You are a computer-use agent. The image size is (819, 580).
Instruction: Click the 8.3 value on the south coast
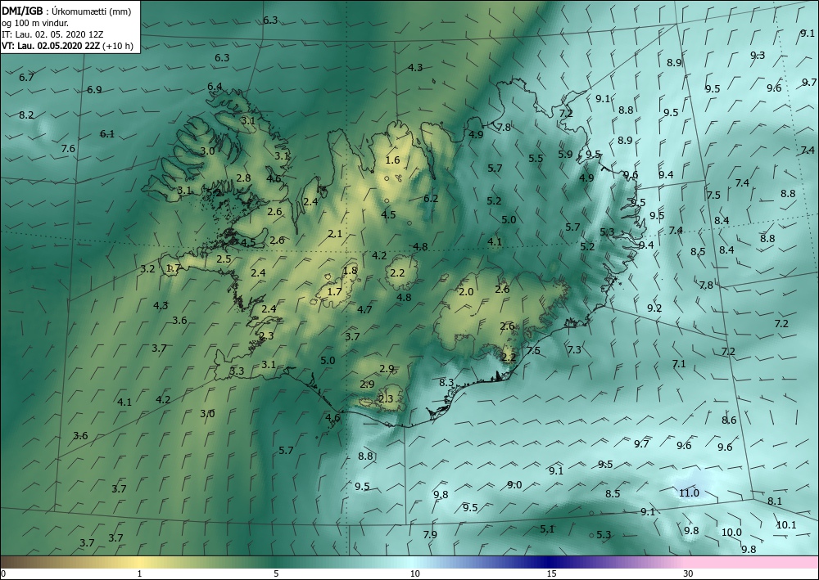tap(446, 382)
